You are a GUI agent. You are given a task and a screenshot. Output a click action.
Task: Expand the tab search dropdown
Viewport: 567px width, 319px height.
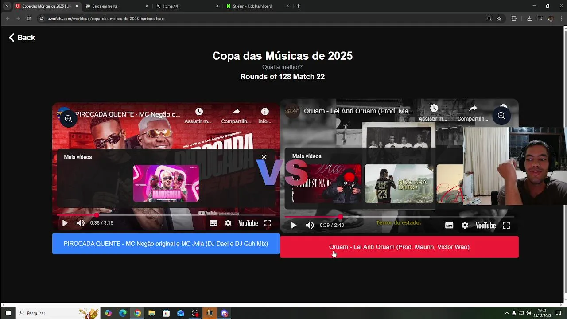click(7, 6)
